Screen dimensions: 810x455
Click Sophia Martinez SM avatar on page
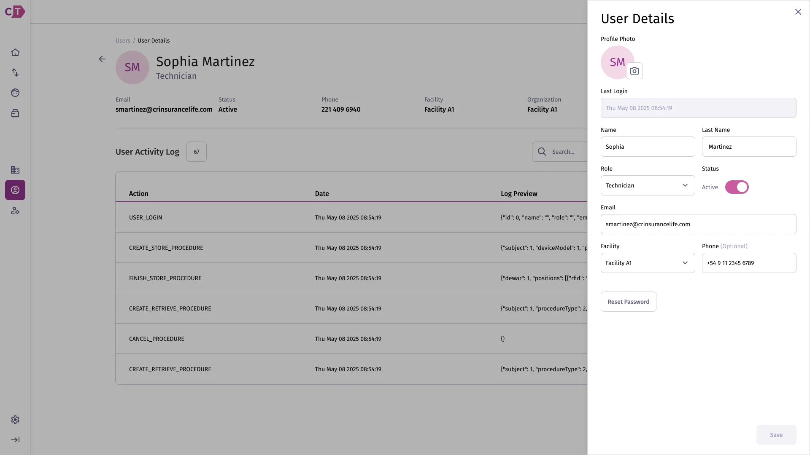132,67
